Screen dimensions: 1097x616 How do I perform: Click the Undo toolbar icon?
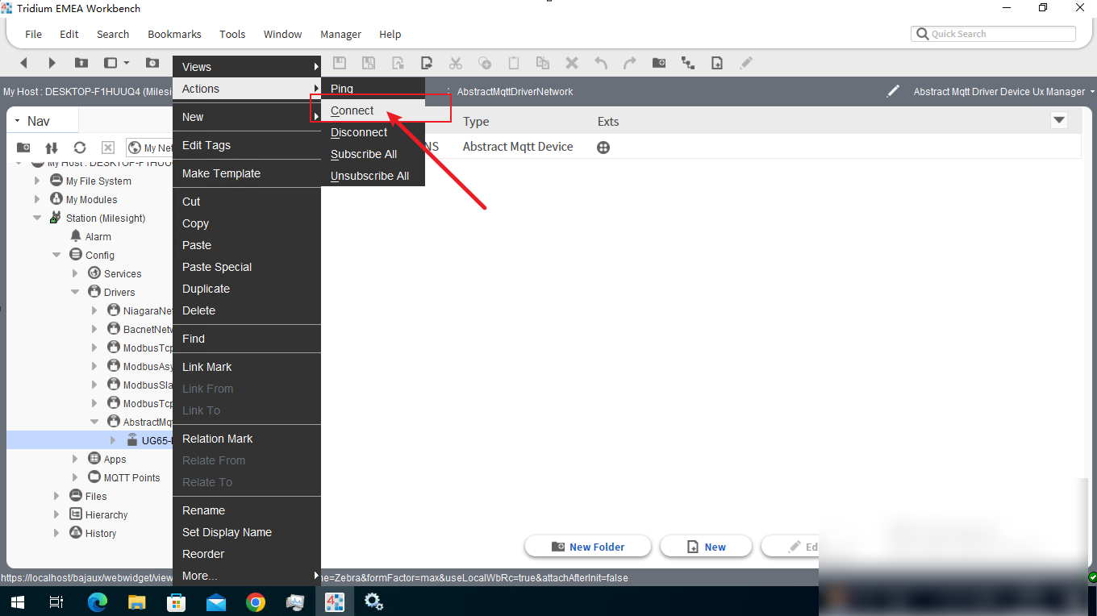(601, 63)
